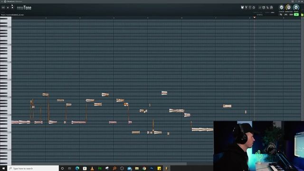Open Microsoft Edge from the taskbar

pos(77,168)
